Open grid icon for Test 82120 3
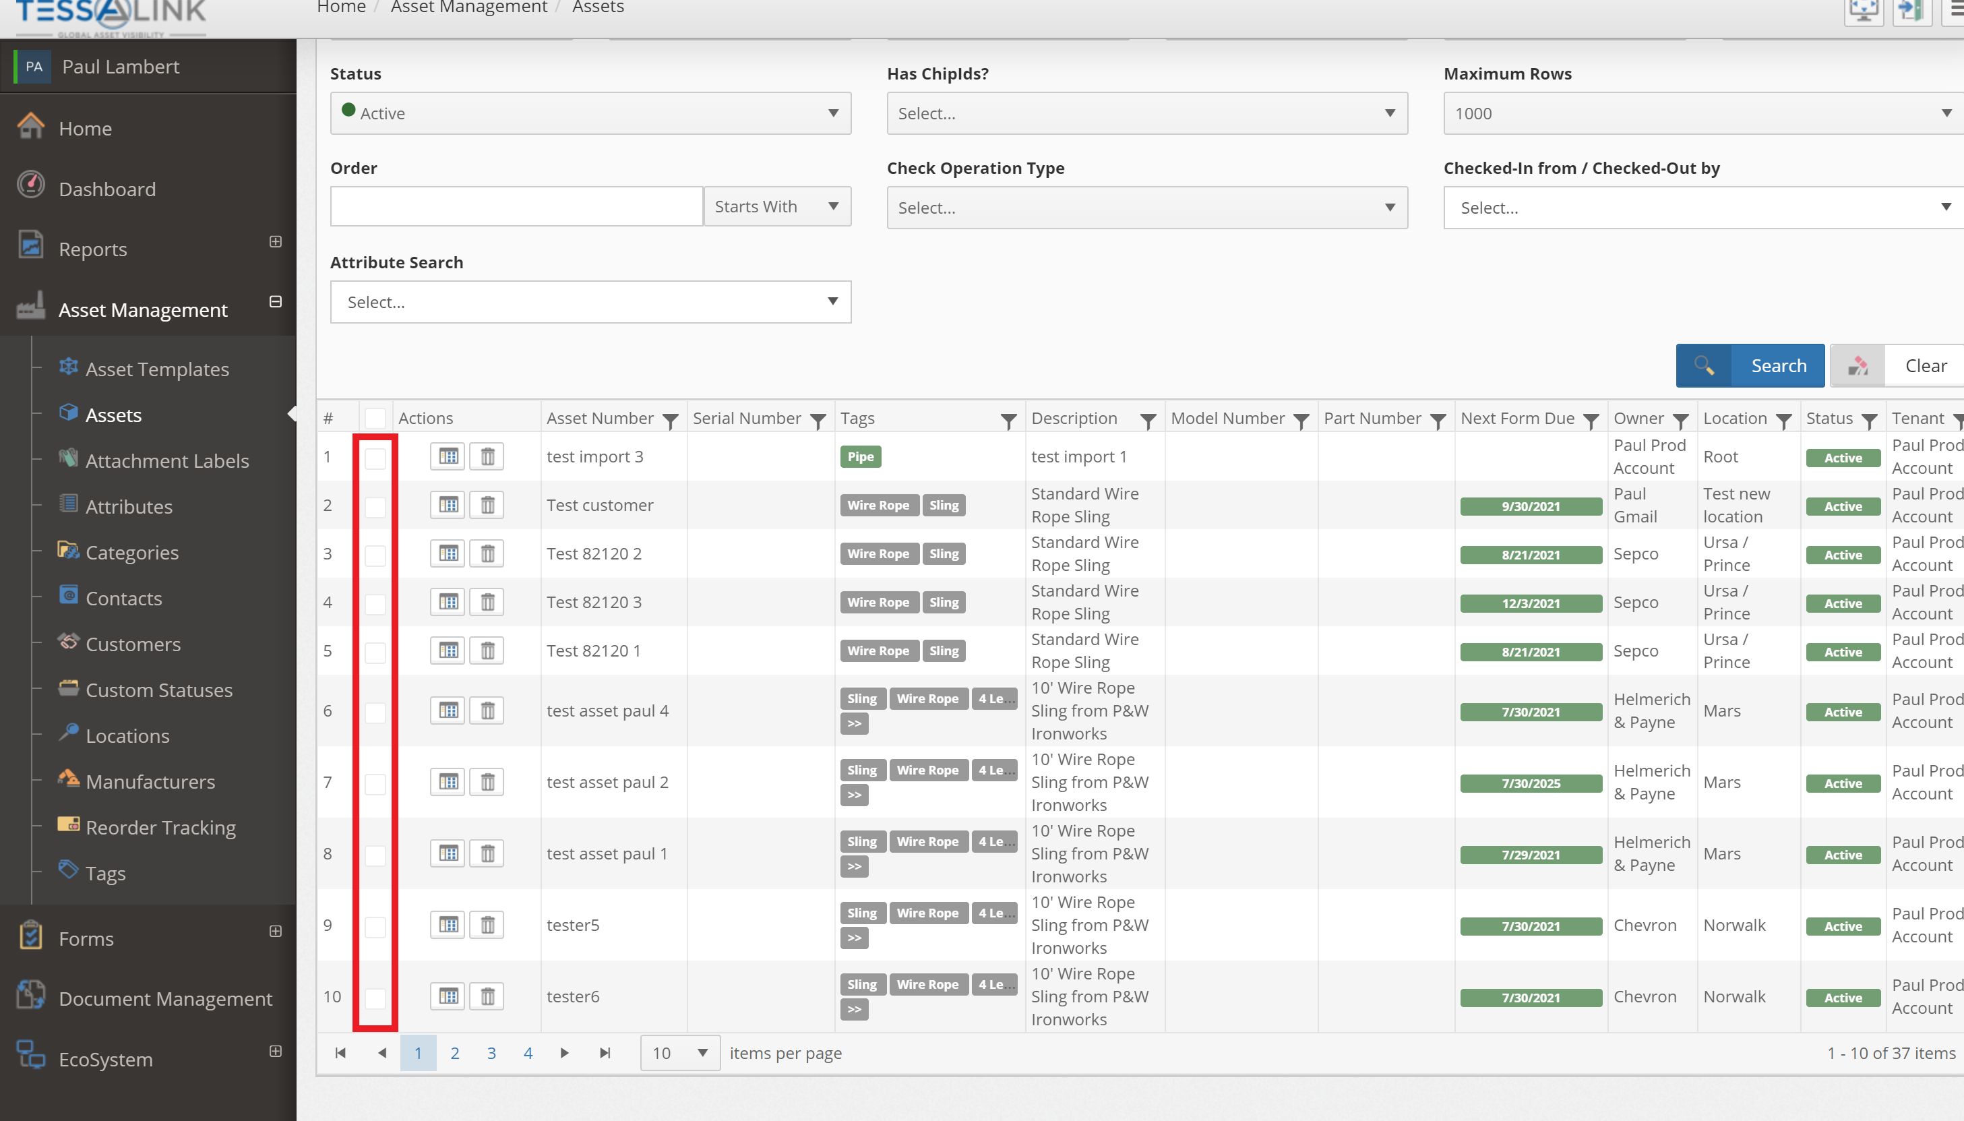1964x1121 pixels. 448,602
